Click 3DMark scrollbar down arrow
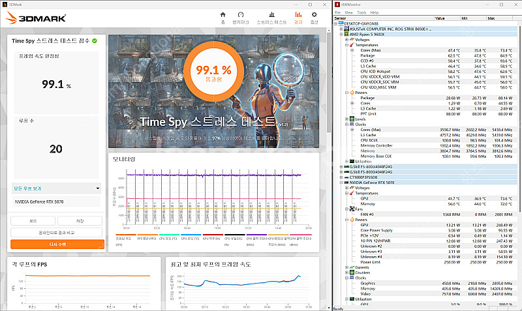522x311 pixels. pos(329,308)
